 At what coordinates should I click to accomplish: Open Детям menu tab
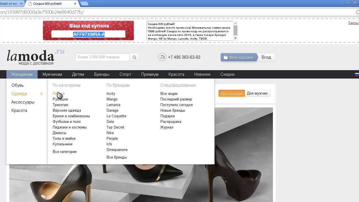78,74
